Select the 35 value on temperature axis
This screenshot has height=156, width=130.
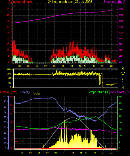pyautogui.click(x=120, y=103)
